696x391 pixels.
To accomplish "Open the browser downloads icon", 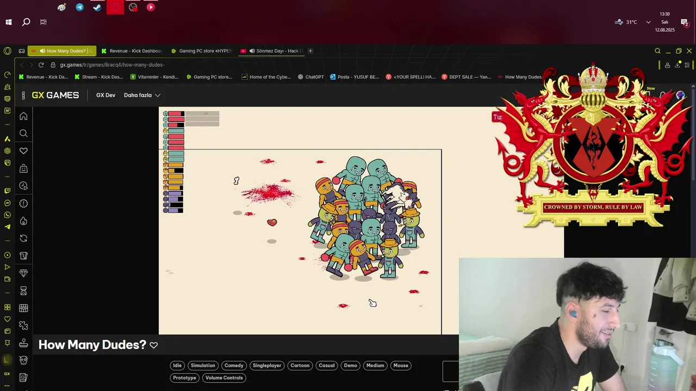I will (x=678, y=65).
